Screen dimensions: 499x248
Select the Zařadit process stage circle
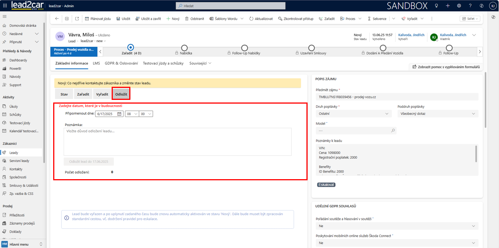tap(130, 48)
